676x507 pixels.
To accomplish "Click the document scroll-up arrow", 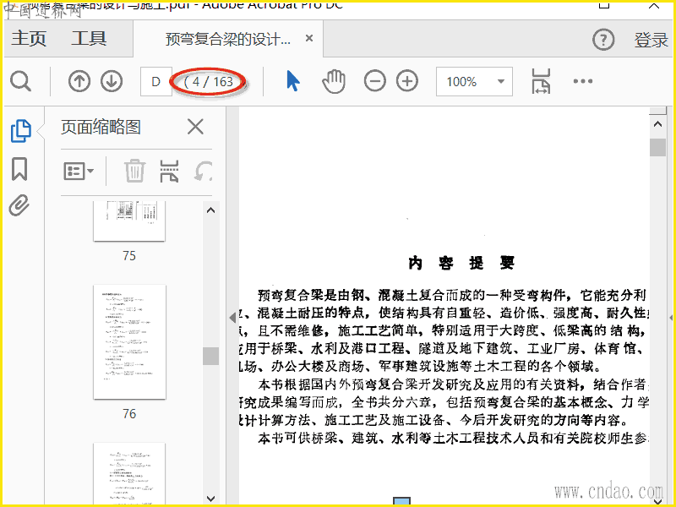I will [657, 124].
